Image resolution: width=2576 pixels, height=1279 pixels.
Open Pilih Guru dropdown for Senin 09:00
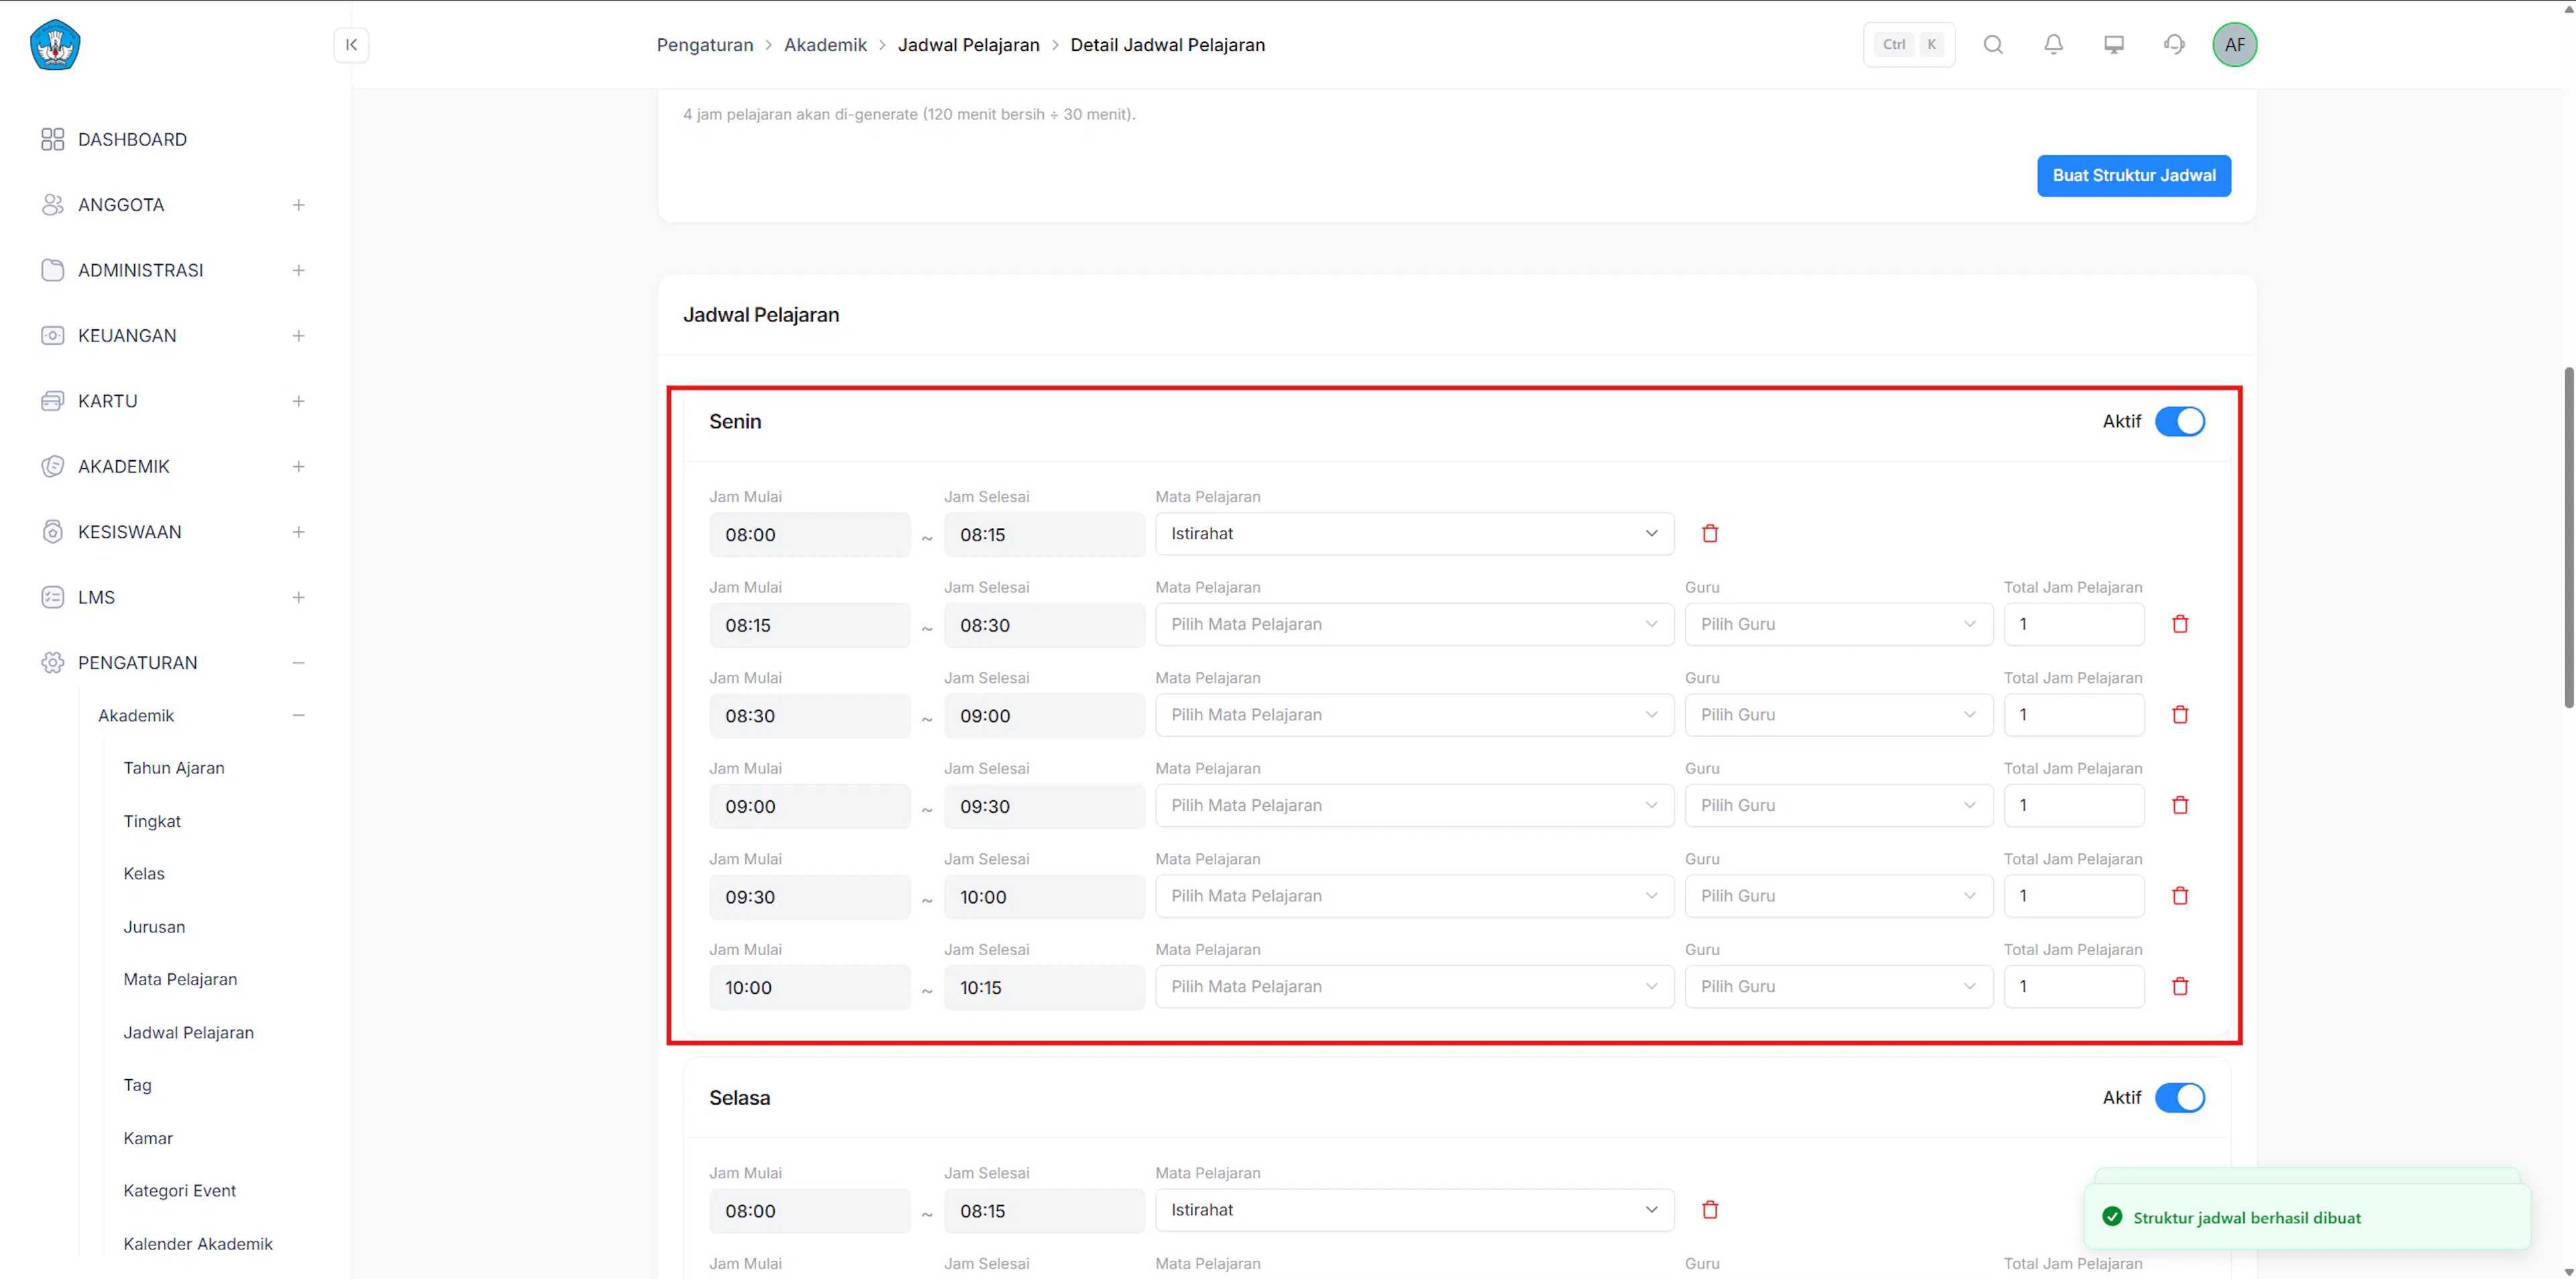click(x=1839, y=805)
